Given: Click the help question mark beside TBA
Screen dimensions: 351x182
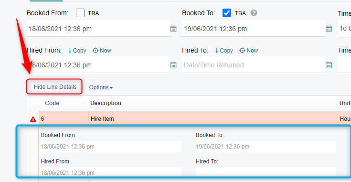Looking at the screenshot, I should click(x=254, y=13).
